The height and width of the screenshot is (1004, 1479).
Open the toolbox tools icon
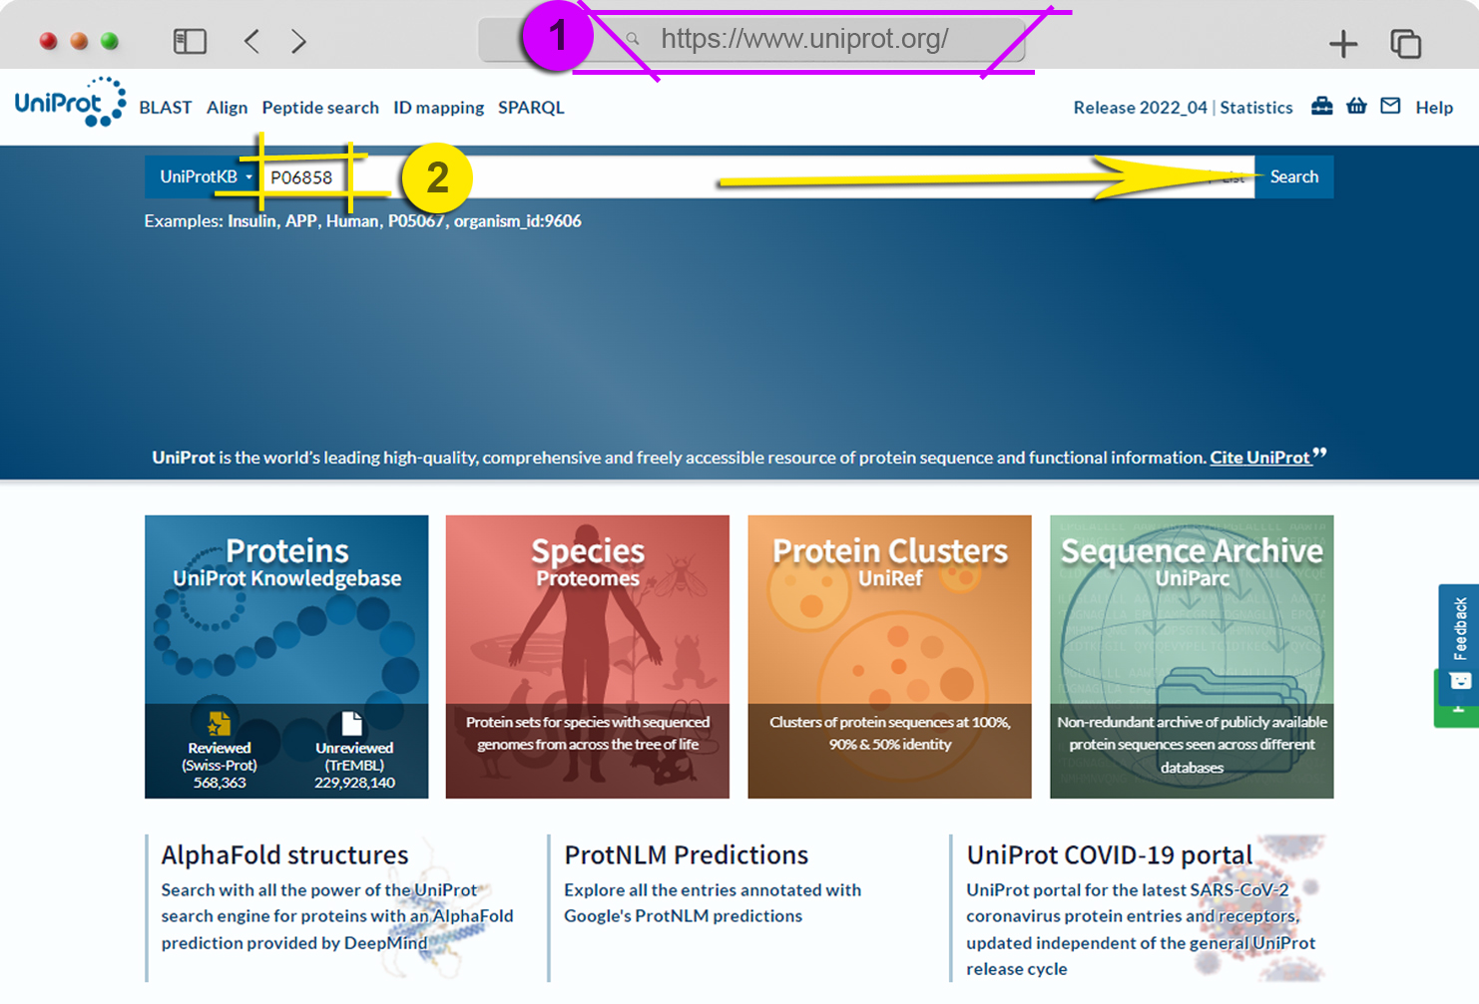1321,106
